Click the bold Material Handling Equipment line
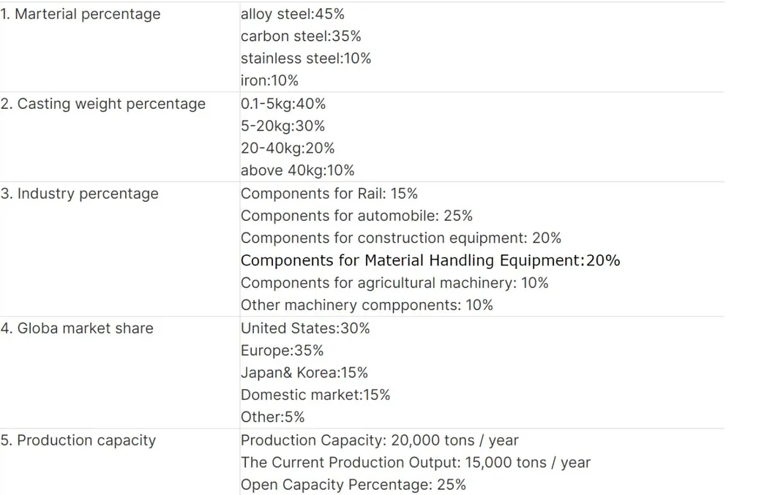The image size is (775, 495). coord(430,260)
